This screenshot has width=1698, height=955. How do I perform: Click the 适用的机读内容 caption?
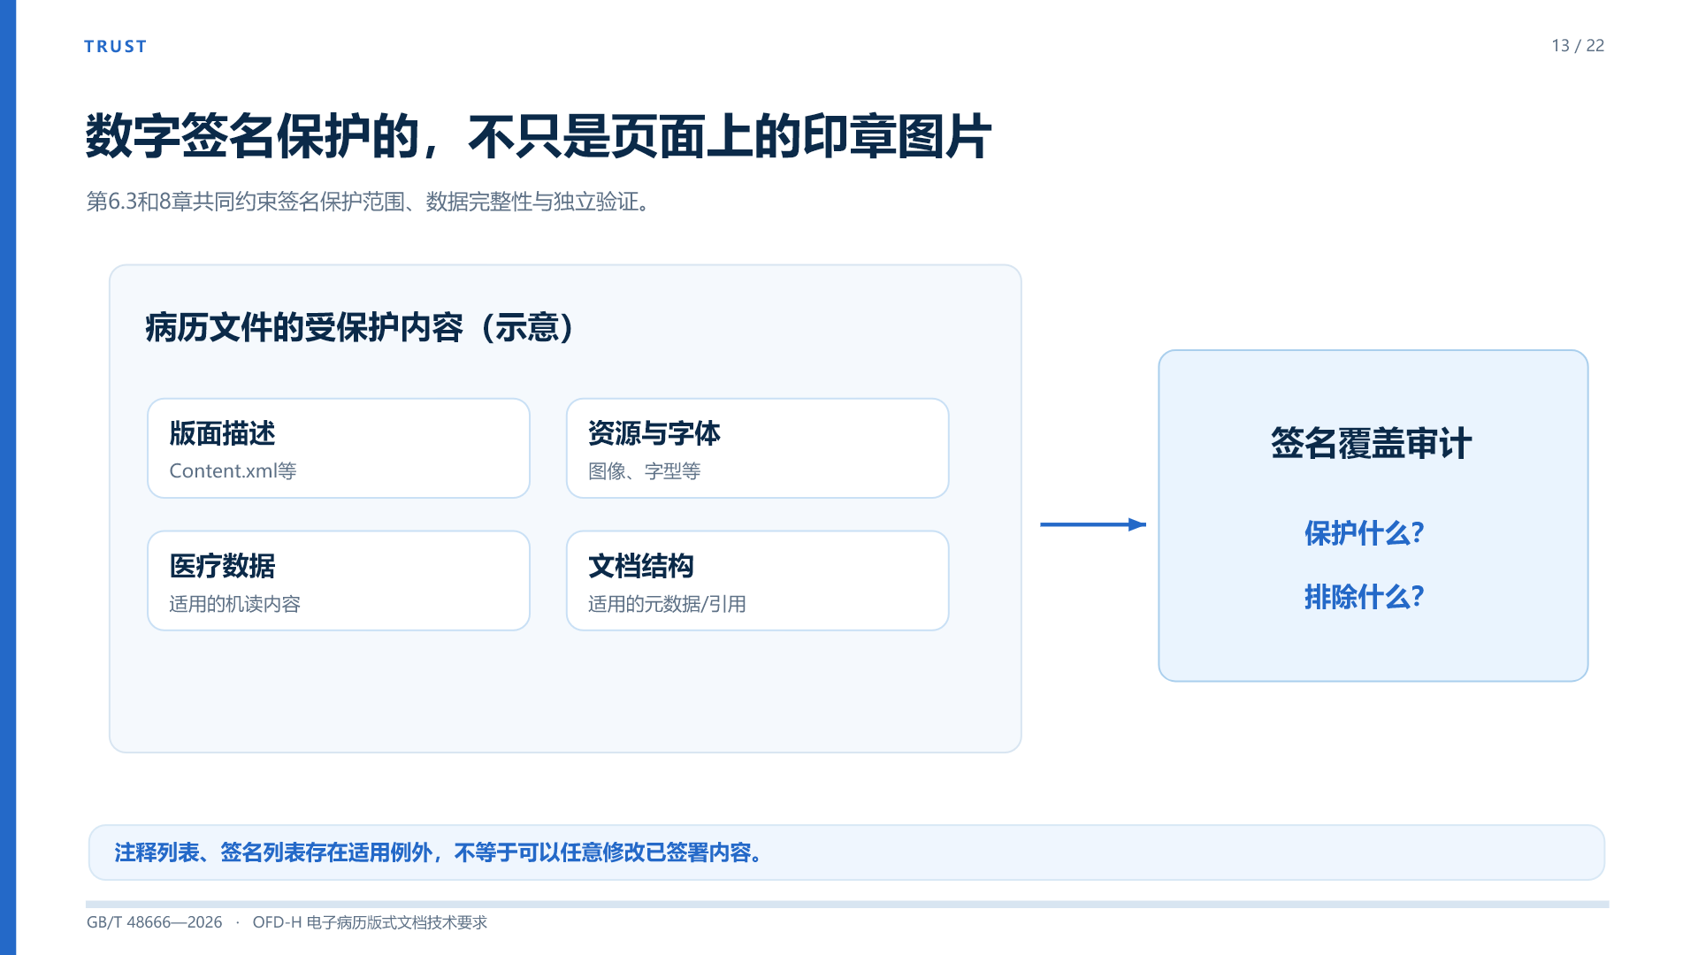234,604
